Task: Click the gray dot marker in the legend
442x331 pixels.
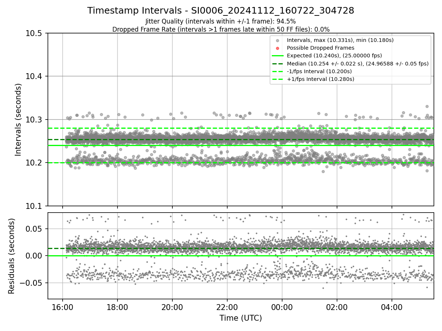Action: [x=278, y=40]
